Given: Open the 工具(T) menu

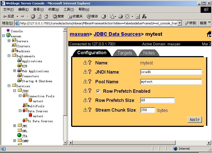Looking at the screenshot, I should point(69,9).
